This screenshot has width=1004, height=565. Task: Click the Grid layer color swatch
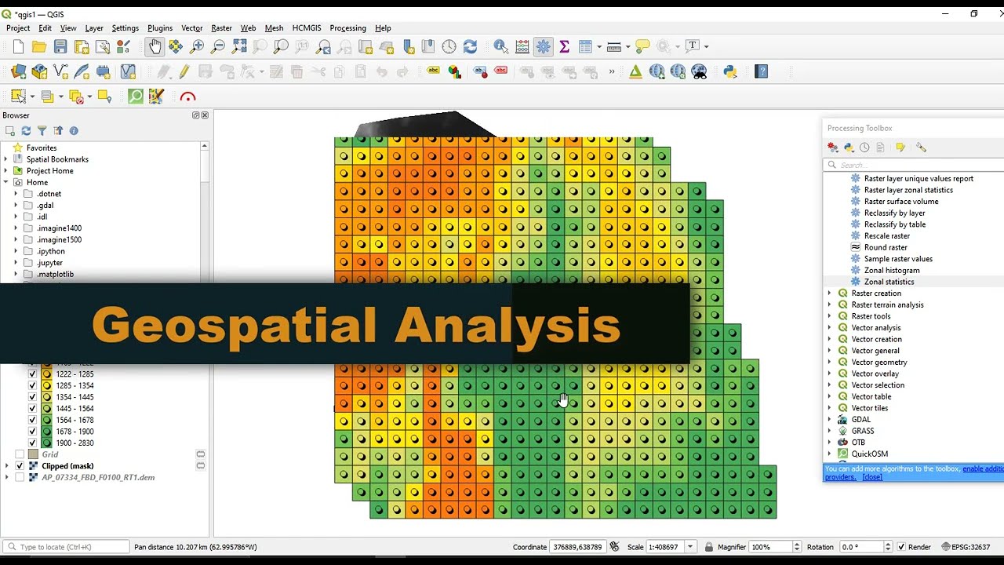(33, 454)
